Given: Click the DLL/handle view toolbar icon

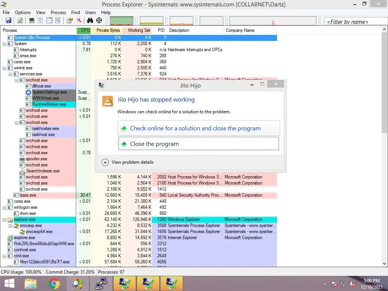Looking at the screenshot, I should click(x=58, y=20).
